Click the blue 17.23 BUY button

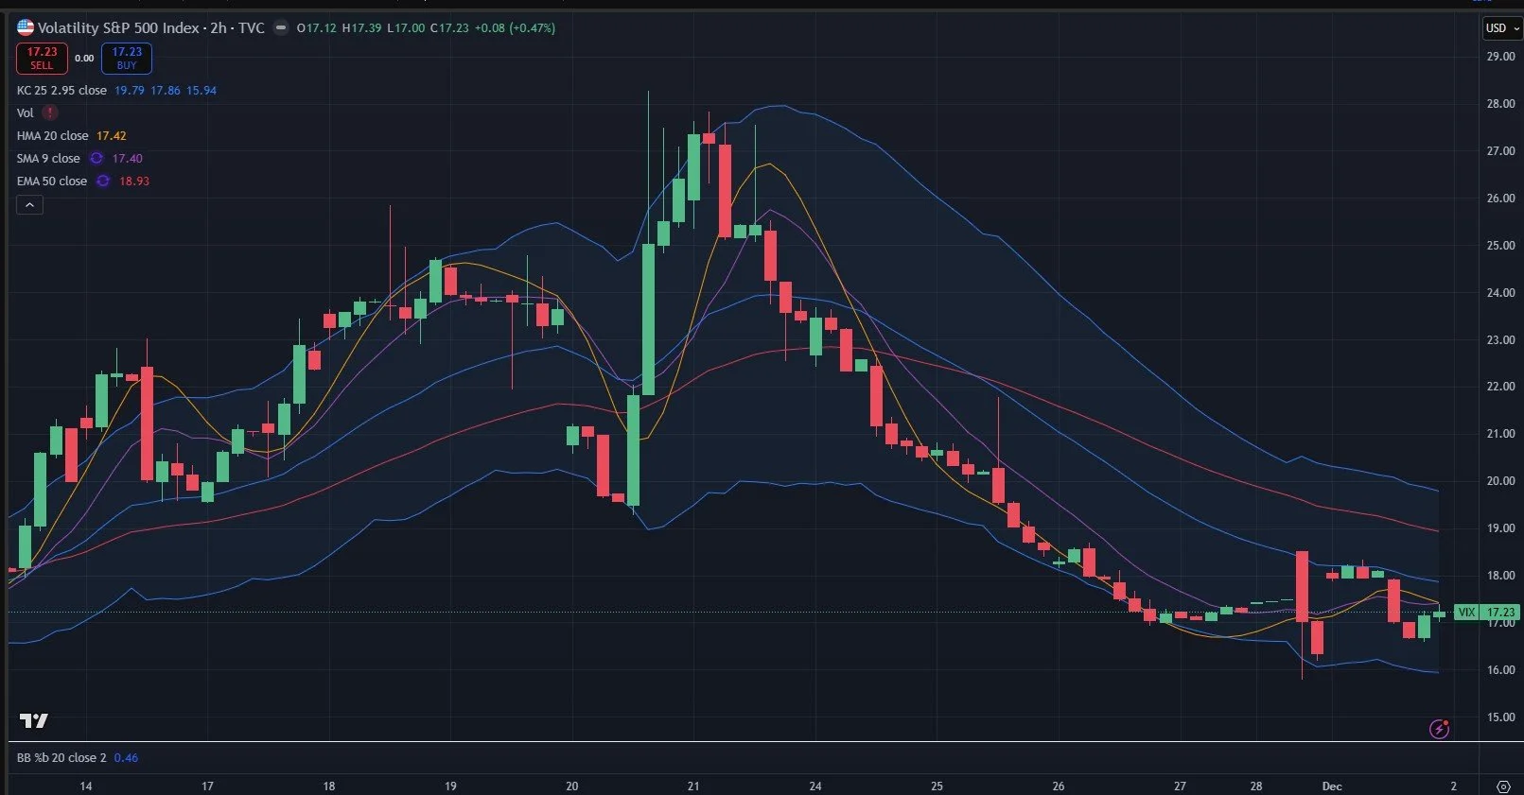click(x=127, y=59)
